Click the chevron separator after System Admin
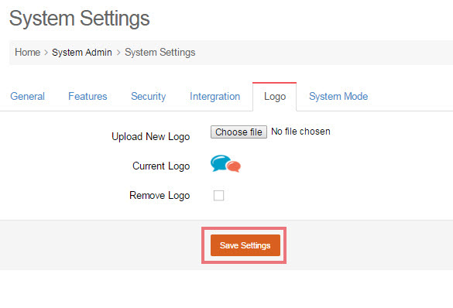The height and width of the screenshot is (308, 453). (118, 53)
